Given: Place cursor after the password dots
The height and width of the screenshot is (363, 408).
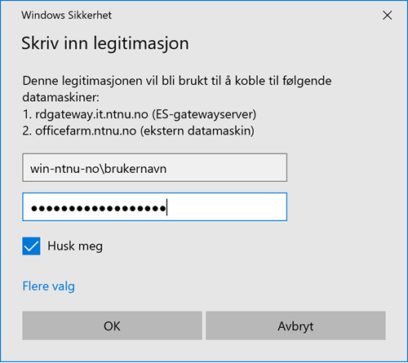Looking at the screenshot, I should (167, 207).
